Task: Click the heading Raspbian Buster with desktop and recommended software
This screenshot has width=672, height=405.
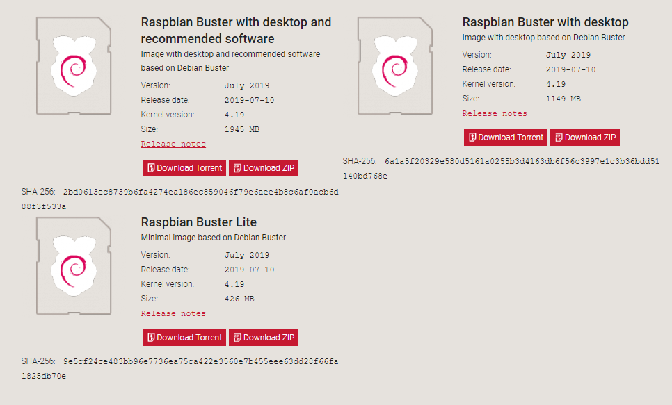Action: 236,31
